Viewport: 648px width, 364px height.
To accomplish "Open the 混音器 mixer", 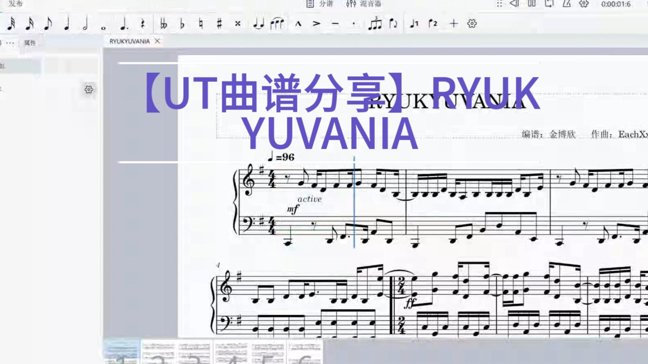I will (364, 4).
